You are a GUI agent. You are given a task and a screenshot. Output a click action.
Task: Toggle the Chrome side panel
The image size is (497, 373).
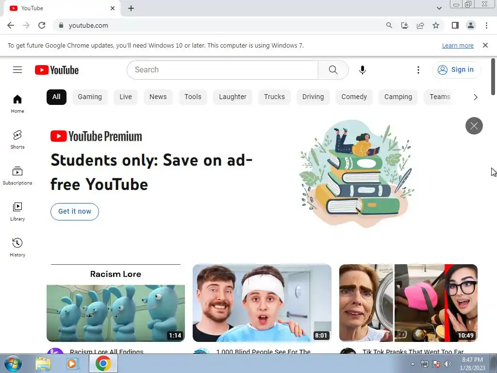455,25
